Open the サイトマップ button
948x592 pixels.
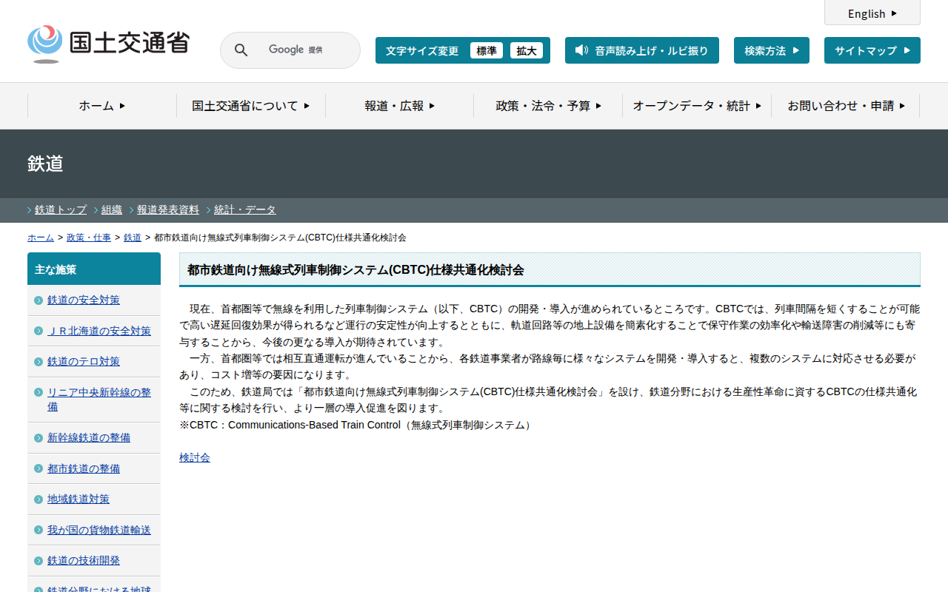tap(872, 50)
